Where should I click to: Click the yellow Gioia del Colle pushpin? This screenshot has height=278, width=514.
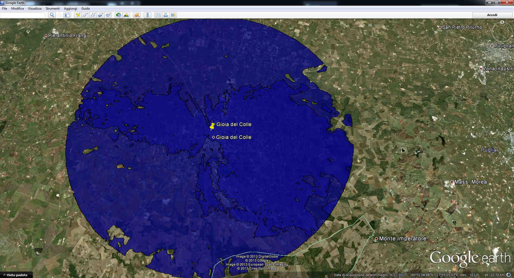click(212, 126)
